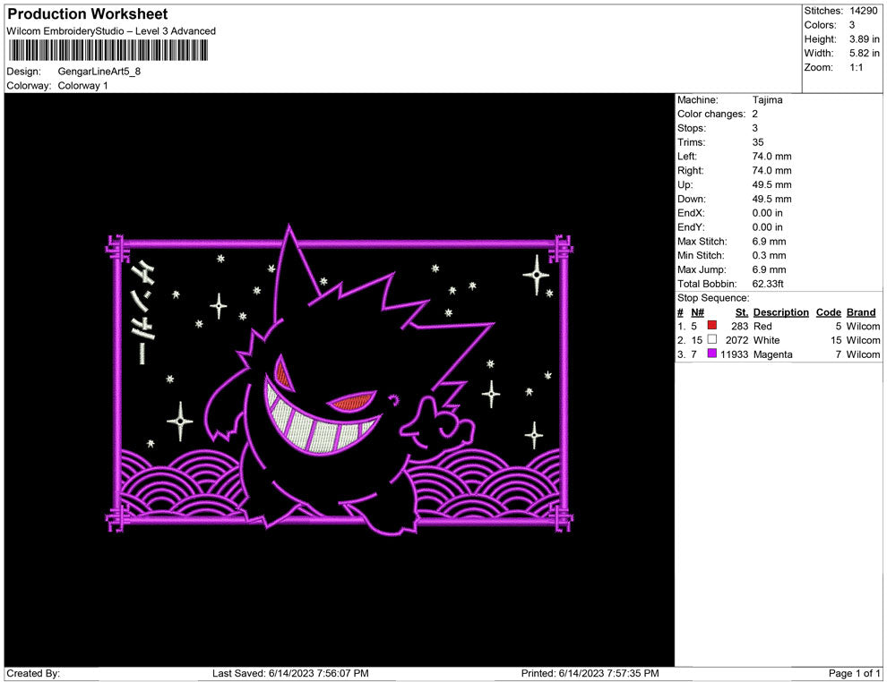Click the Page 1 of 1 footer text
Image resolution: width=887 pixels, height=682 pixels.
click(x=855, y=673)
